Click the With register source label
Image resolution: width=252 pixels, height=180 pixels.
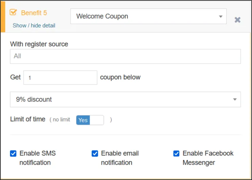tap(39, 44)
